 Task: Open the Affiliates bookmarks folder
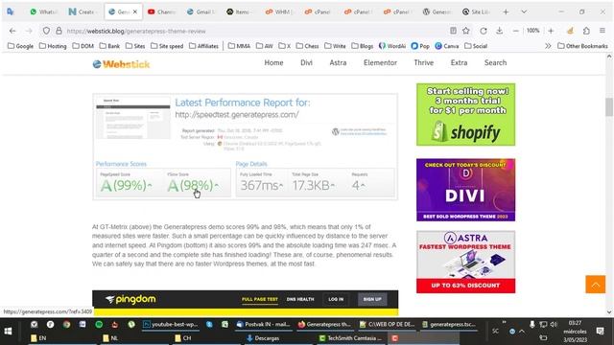coord(203,46)
